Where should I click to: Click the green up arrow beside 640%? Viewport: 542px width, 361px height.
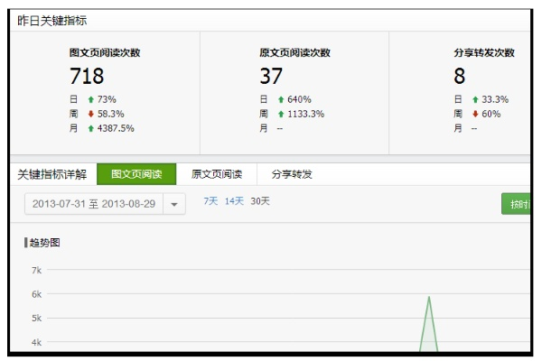coord(281,99)
